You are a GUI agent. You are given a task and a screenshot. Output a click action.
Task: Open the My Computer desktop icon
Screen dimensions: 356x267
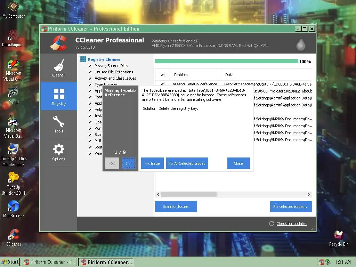coord(14,10)
